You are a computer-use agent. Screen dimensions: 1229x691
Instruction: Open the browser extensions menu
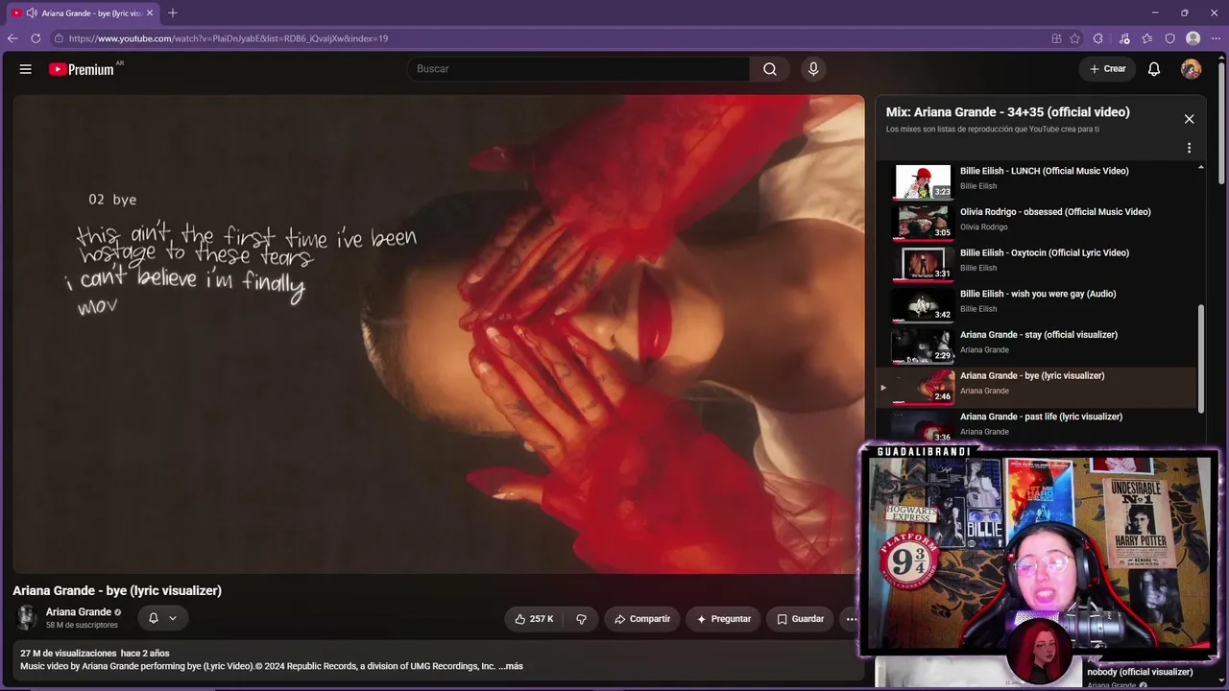point(1098,38)
